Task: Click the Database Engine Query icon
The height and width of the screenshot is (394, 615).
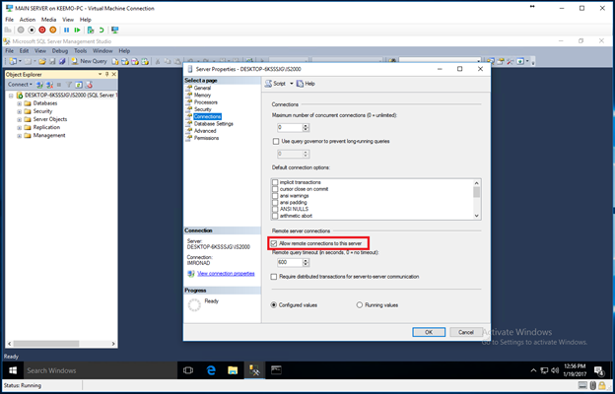Action: [x=115, y=61]
